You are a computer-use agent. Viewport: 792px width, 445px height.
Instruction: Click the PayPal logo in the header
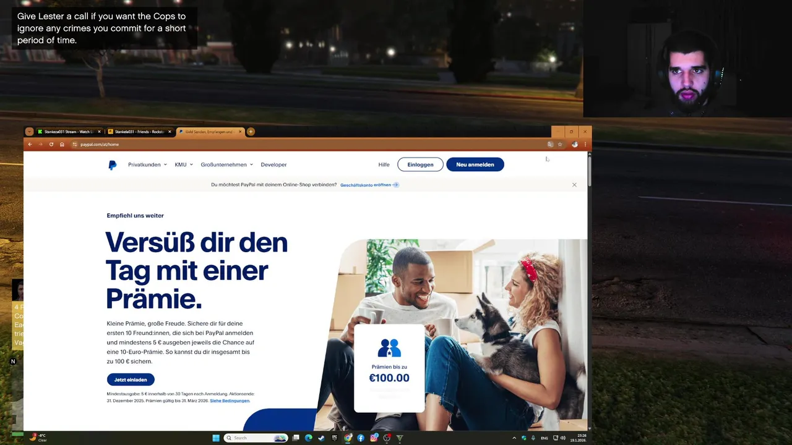(x=112, y=165)
